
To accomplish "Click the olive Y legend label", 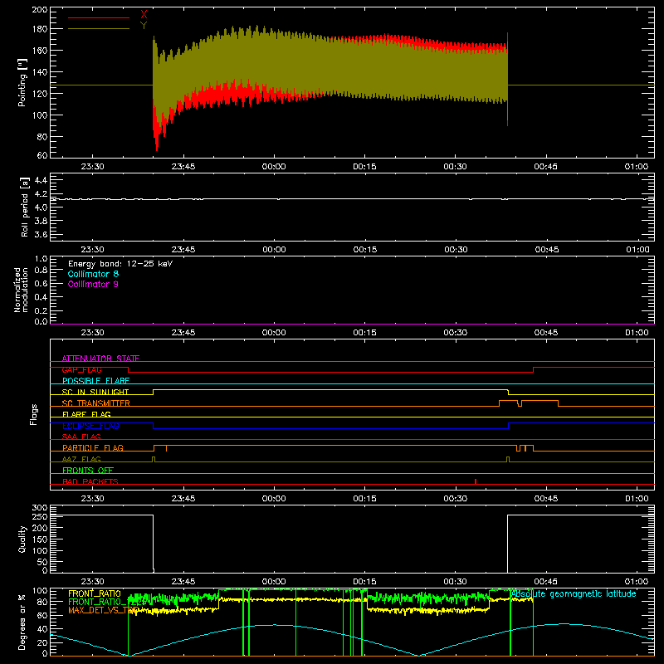I will pos(144,26).
